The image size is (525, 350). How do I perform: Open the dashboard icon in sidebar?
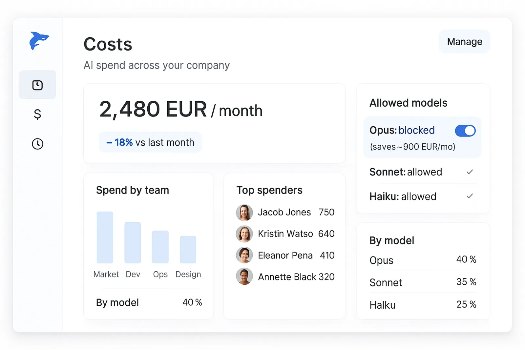37,85
